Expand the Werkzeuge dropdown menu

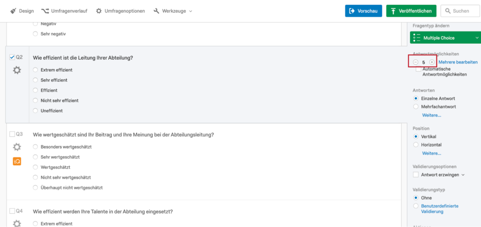(x=173, y=11)
